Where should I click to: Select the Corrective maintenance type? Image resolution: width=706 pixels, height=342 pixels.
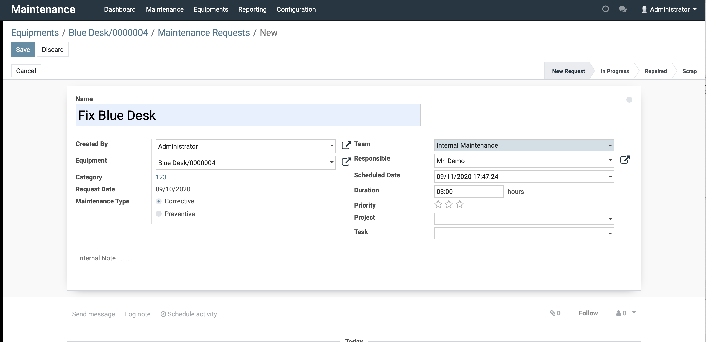pyautogui.click(x=159, y=201)
